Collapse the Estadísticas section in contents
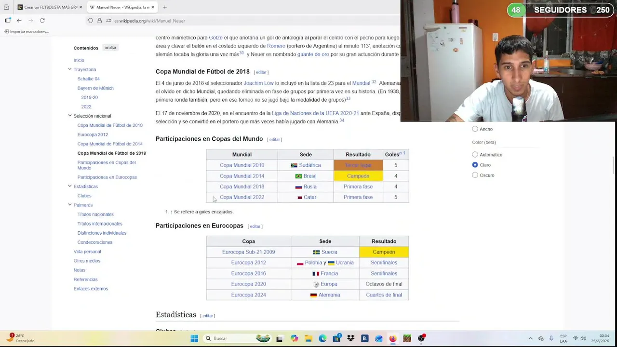 click(x=70, y=186)
